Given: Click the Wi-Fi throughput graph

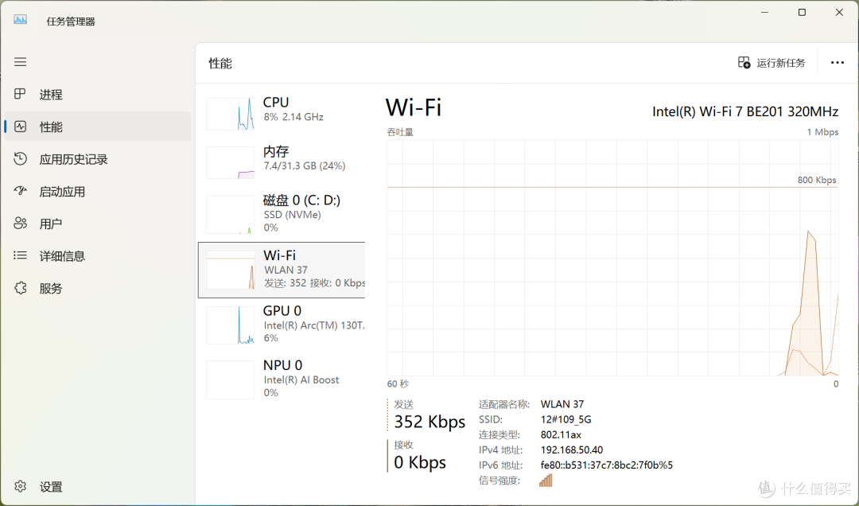Looking at the screenshot, I should (612, 258).
